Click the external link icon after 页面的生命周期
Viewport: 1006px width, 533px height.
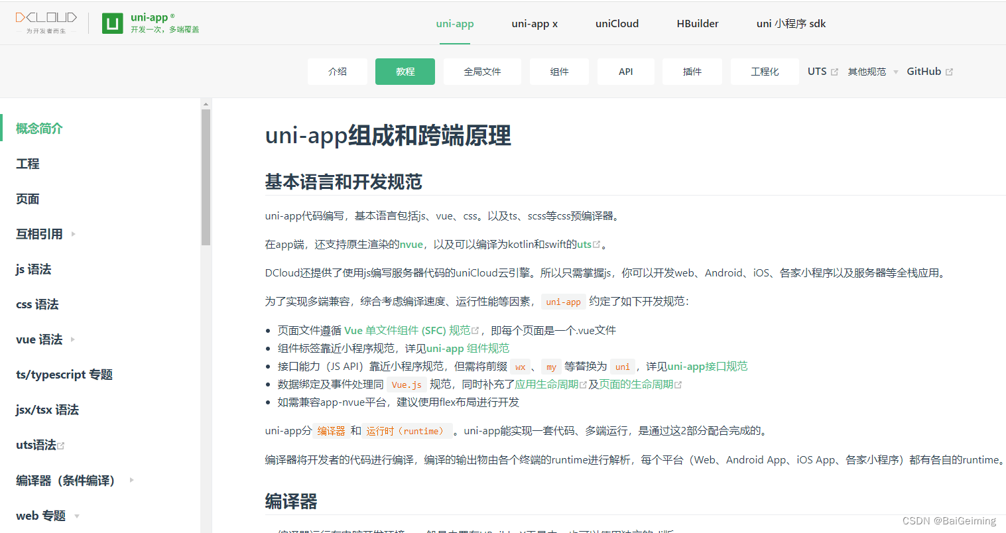point(678,383)
